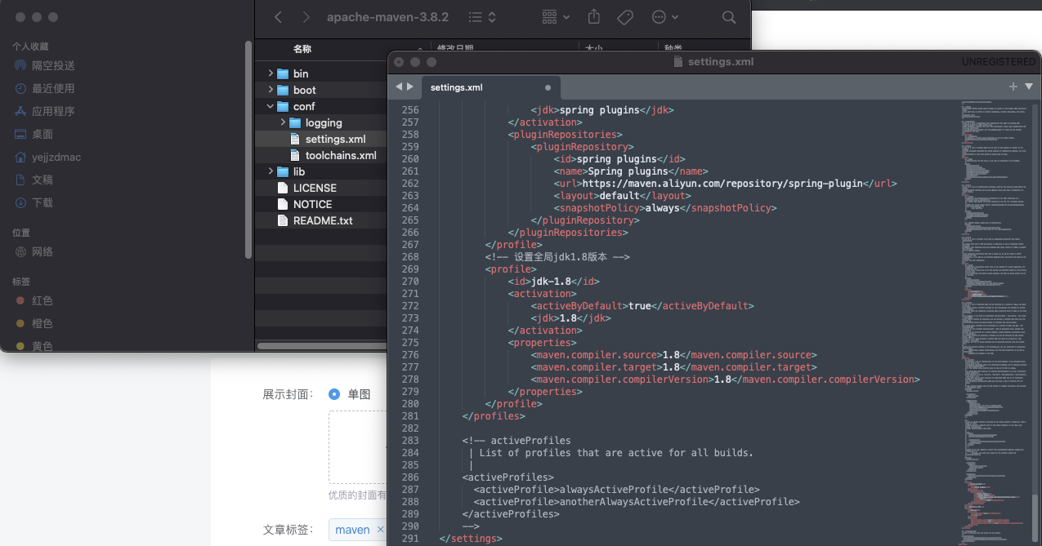Go back in Finder history
Image resolution: width=1042 pixels, height=546 pixels.
[x=279, y=17]
